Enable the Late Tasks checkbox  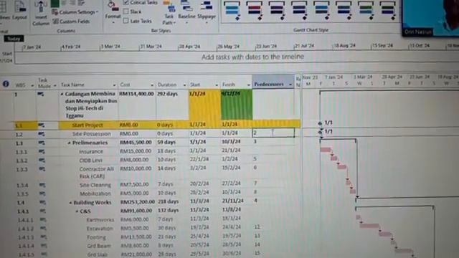pos(126,21)
